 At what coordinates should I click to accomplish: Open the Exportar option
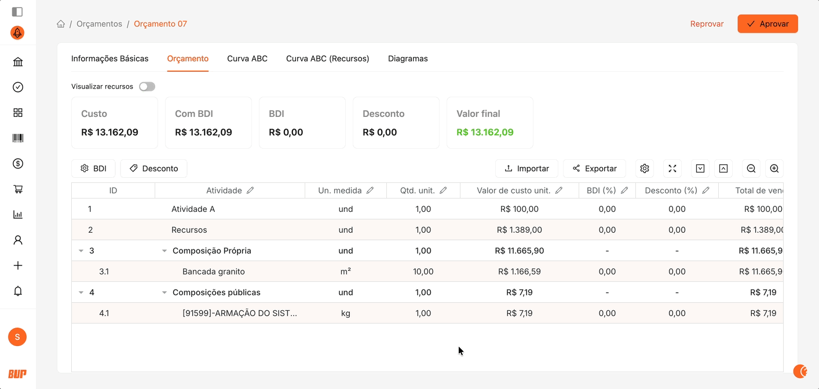pyautogui.click(x=594, y=168)
